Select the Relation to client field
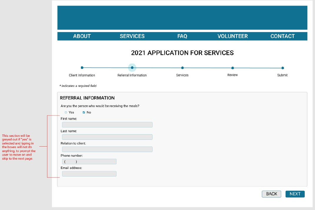The width and height of the screenshot is (315, 210). pyautogui.click(x=107, y=149)
